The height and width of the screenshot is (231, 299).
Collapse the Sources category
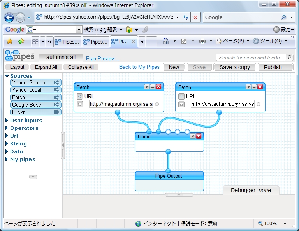coord(7,76)
